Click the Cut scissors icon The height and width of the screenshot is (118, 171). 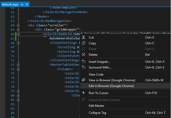84,37
